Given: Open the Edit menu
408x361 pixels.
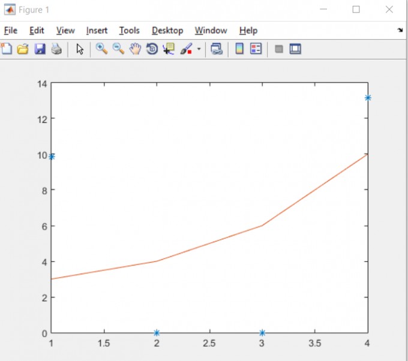Looking at the screenshot, I should pyautogui.click(x=37, y=31).
